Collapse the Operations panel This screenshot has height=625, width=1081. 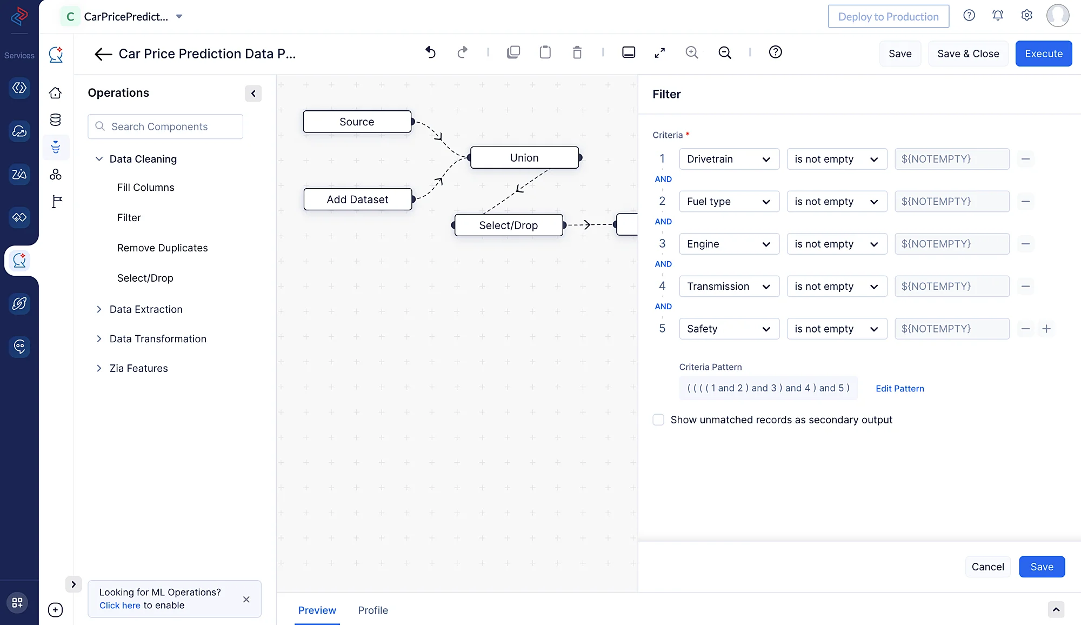[253, 94]
